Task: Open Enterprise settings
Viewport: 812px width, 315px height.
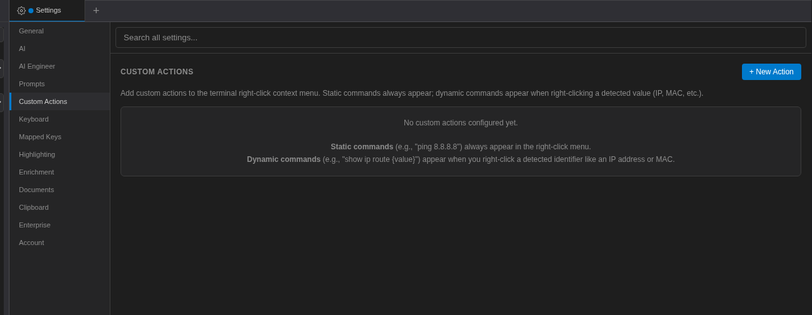Action: [x=60, y=225]
